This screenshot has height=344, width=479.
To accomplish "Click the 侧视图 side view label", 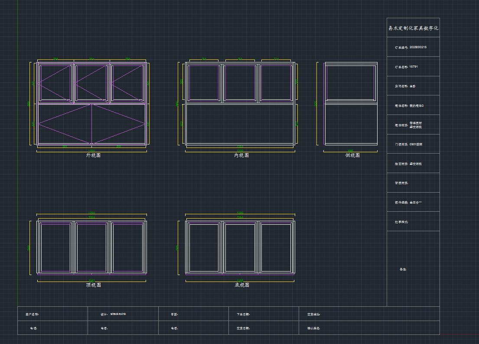I will tap(352, 155).
